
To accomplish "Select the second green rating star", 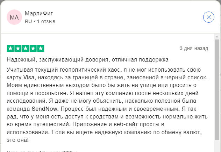I will tap(18, 48).
